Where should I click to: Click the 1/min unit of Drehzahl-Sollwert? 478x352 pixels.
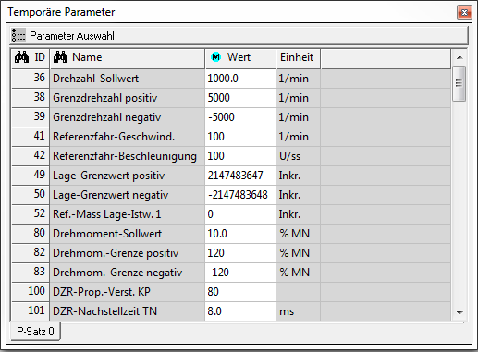click(x=299, y=79)
